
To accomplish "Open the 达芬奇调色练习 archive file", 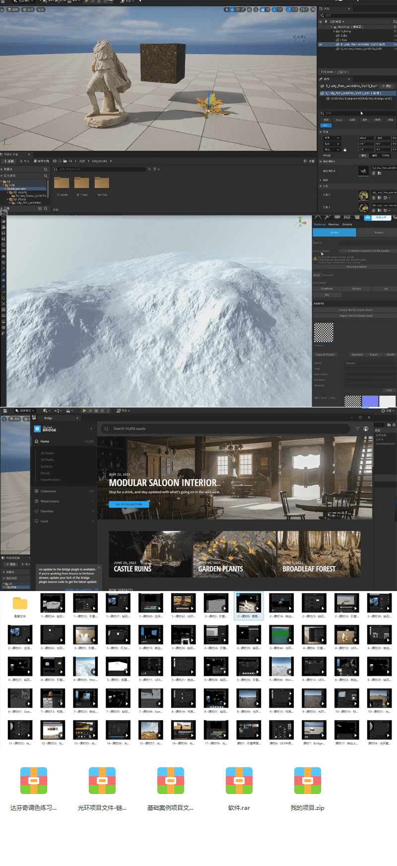I will (34, 781).
